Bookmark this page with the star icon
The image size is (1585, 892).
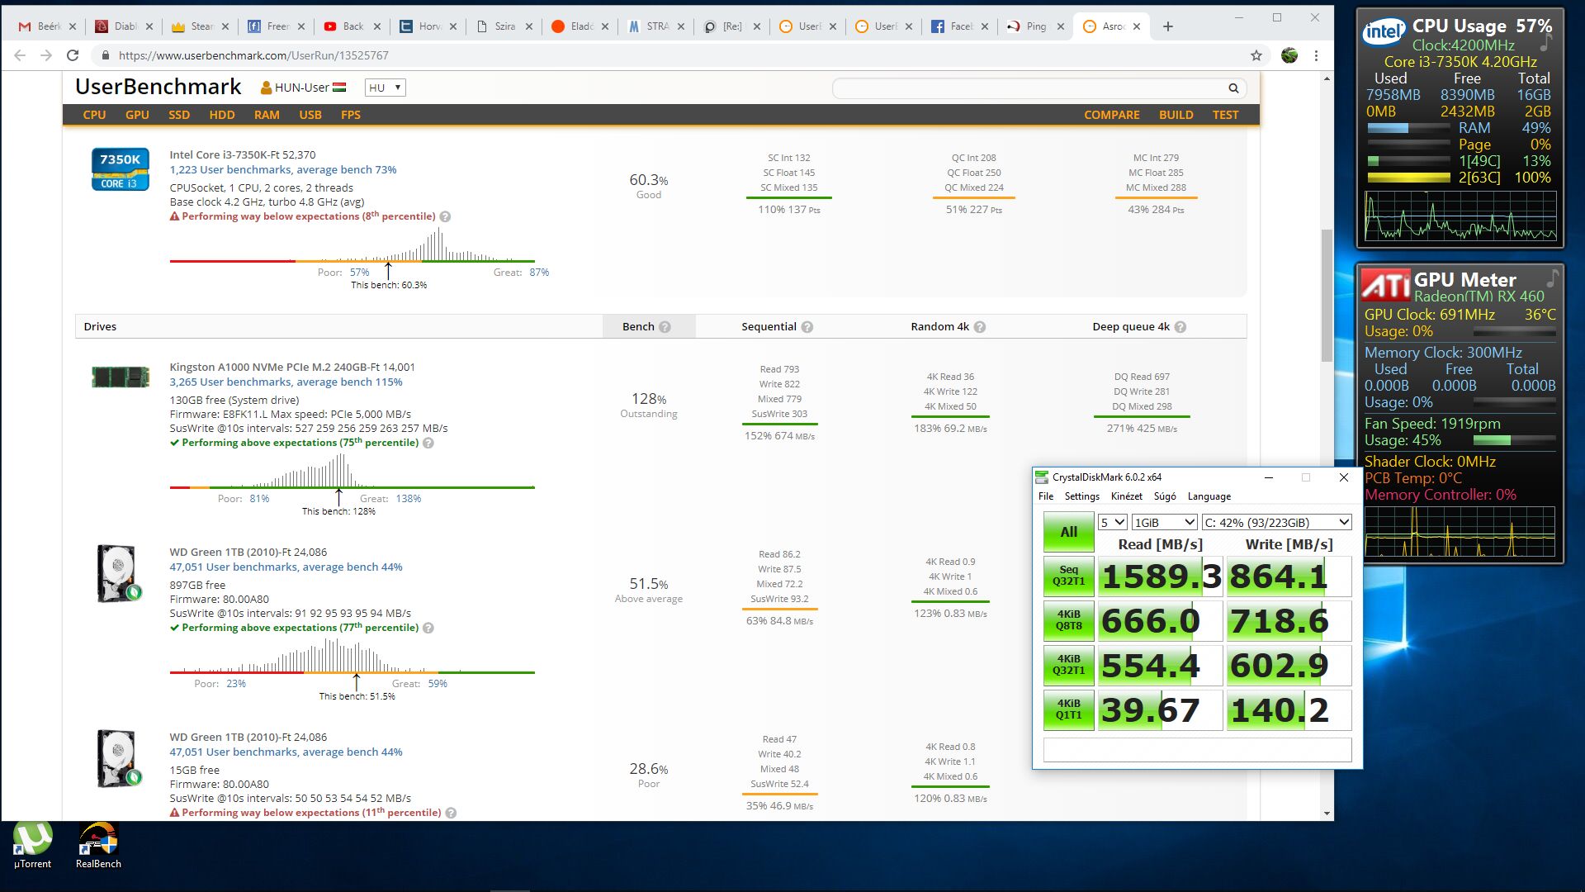[x=1256, y=55]
